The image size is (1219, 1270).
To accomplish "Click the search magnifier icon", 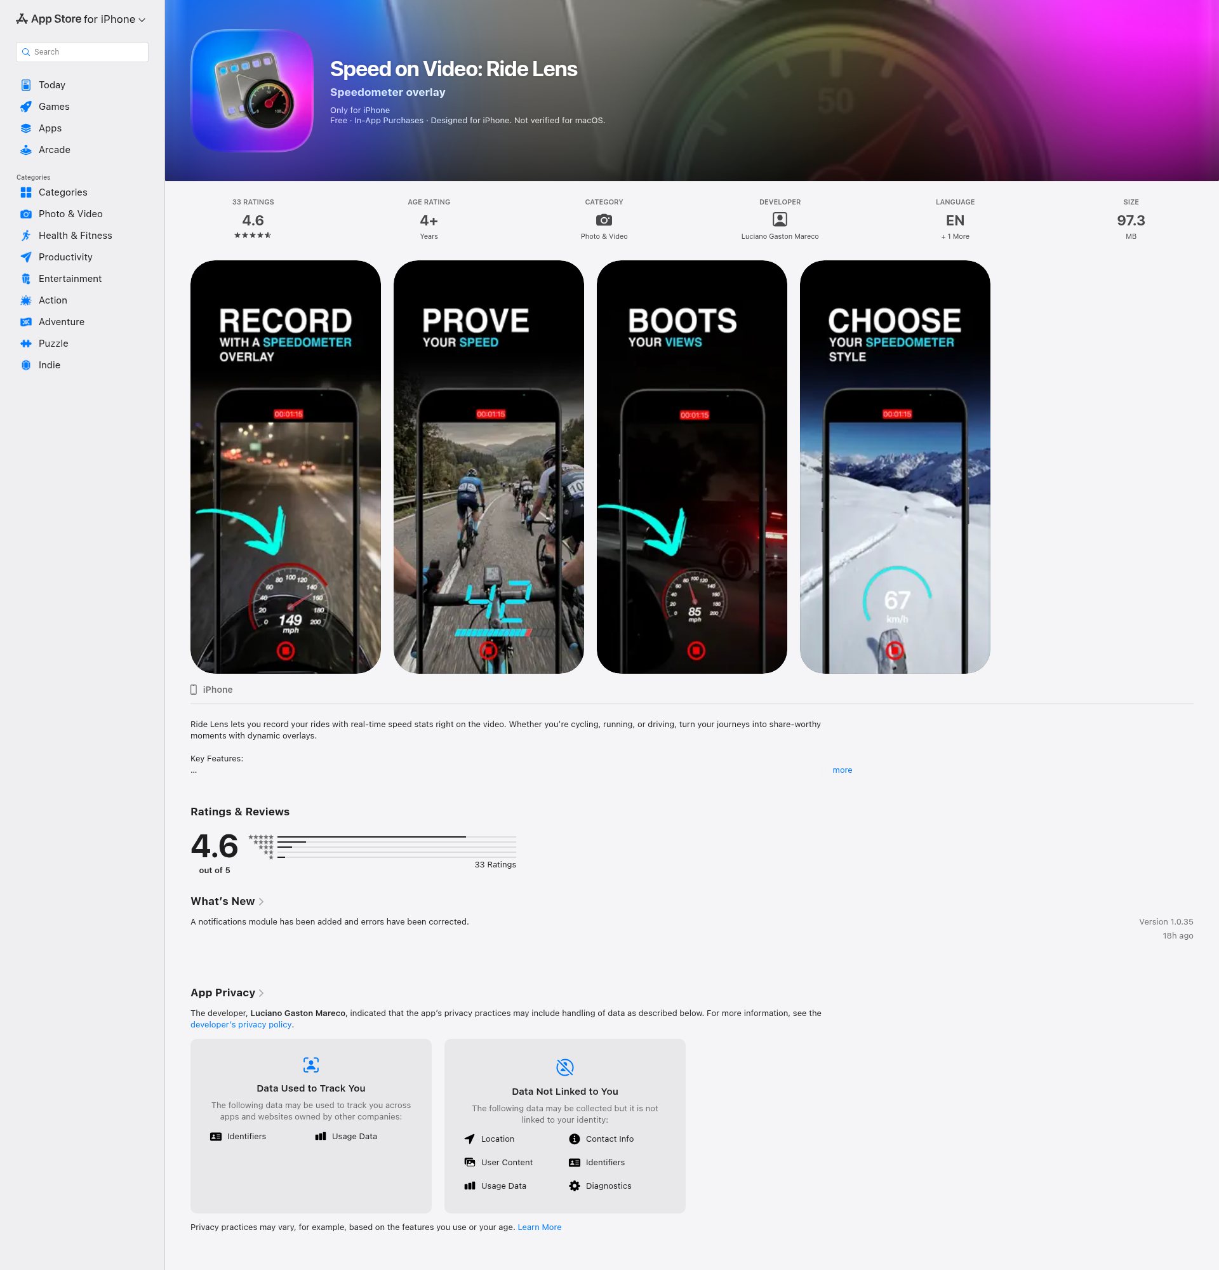I will click(26, 52).
